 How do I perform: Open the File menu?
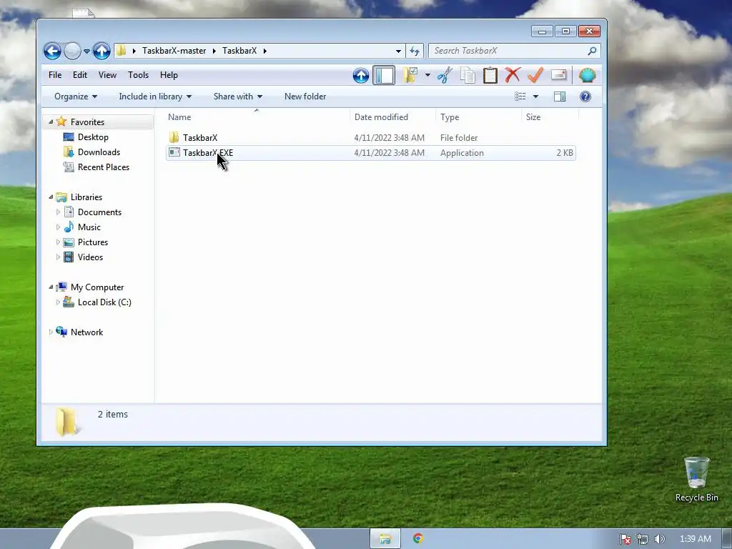pyautogui.click(x=55, y=75)
